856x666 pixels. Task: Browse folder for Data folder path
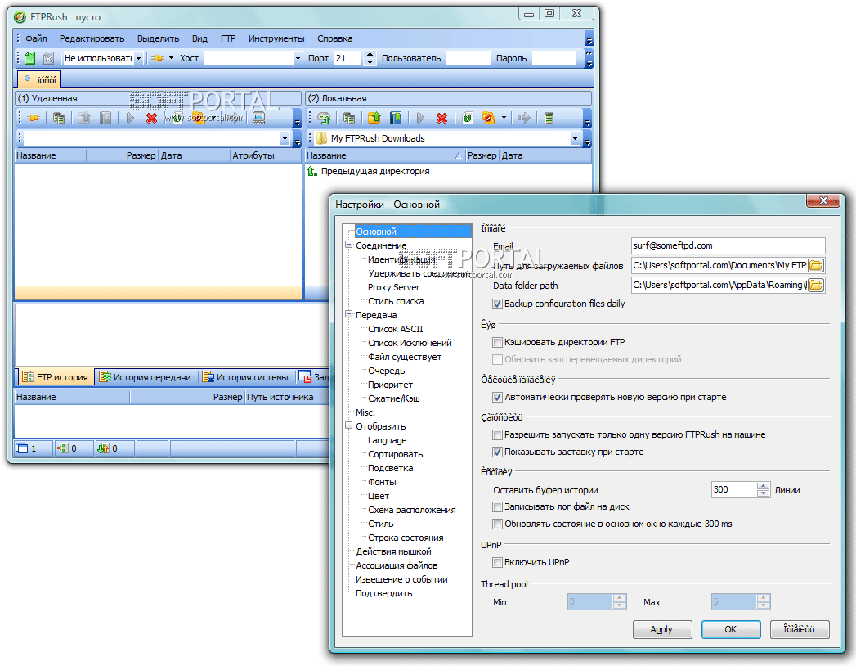816,286
